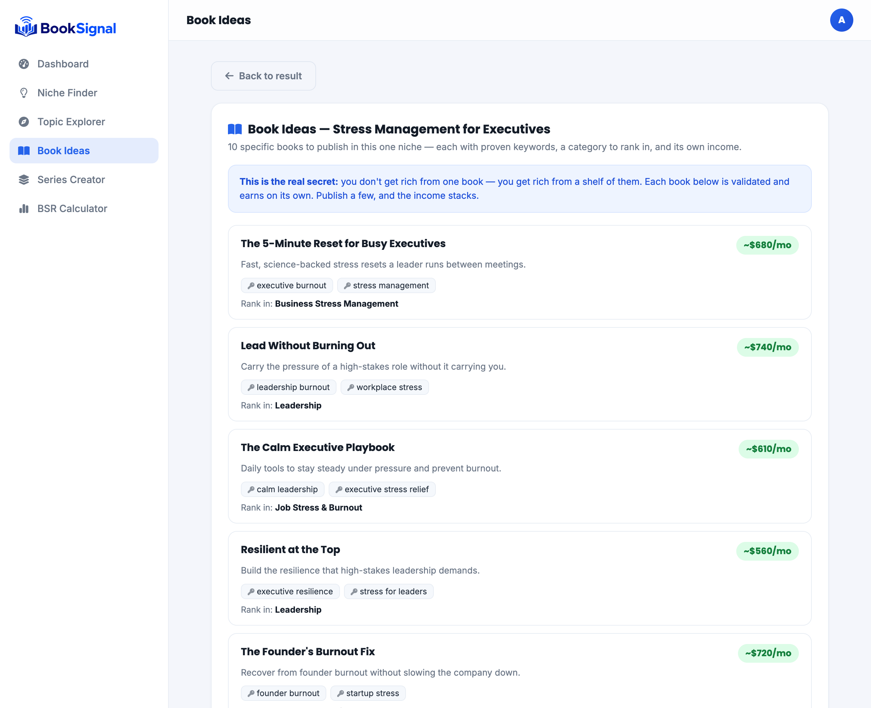Viewport: 871px width, 708px height.
Task: Click the Series Creator layers icon
Action: 24,180
